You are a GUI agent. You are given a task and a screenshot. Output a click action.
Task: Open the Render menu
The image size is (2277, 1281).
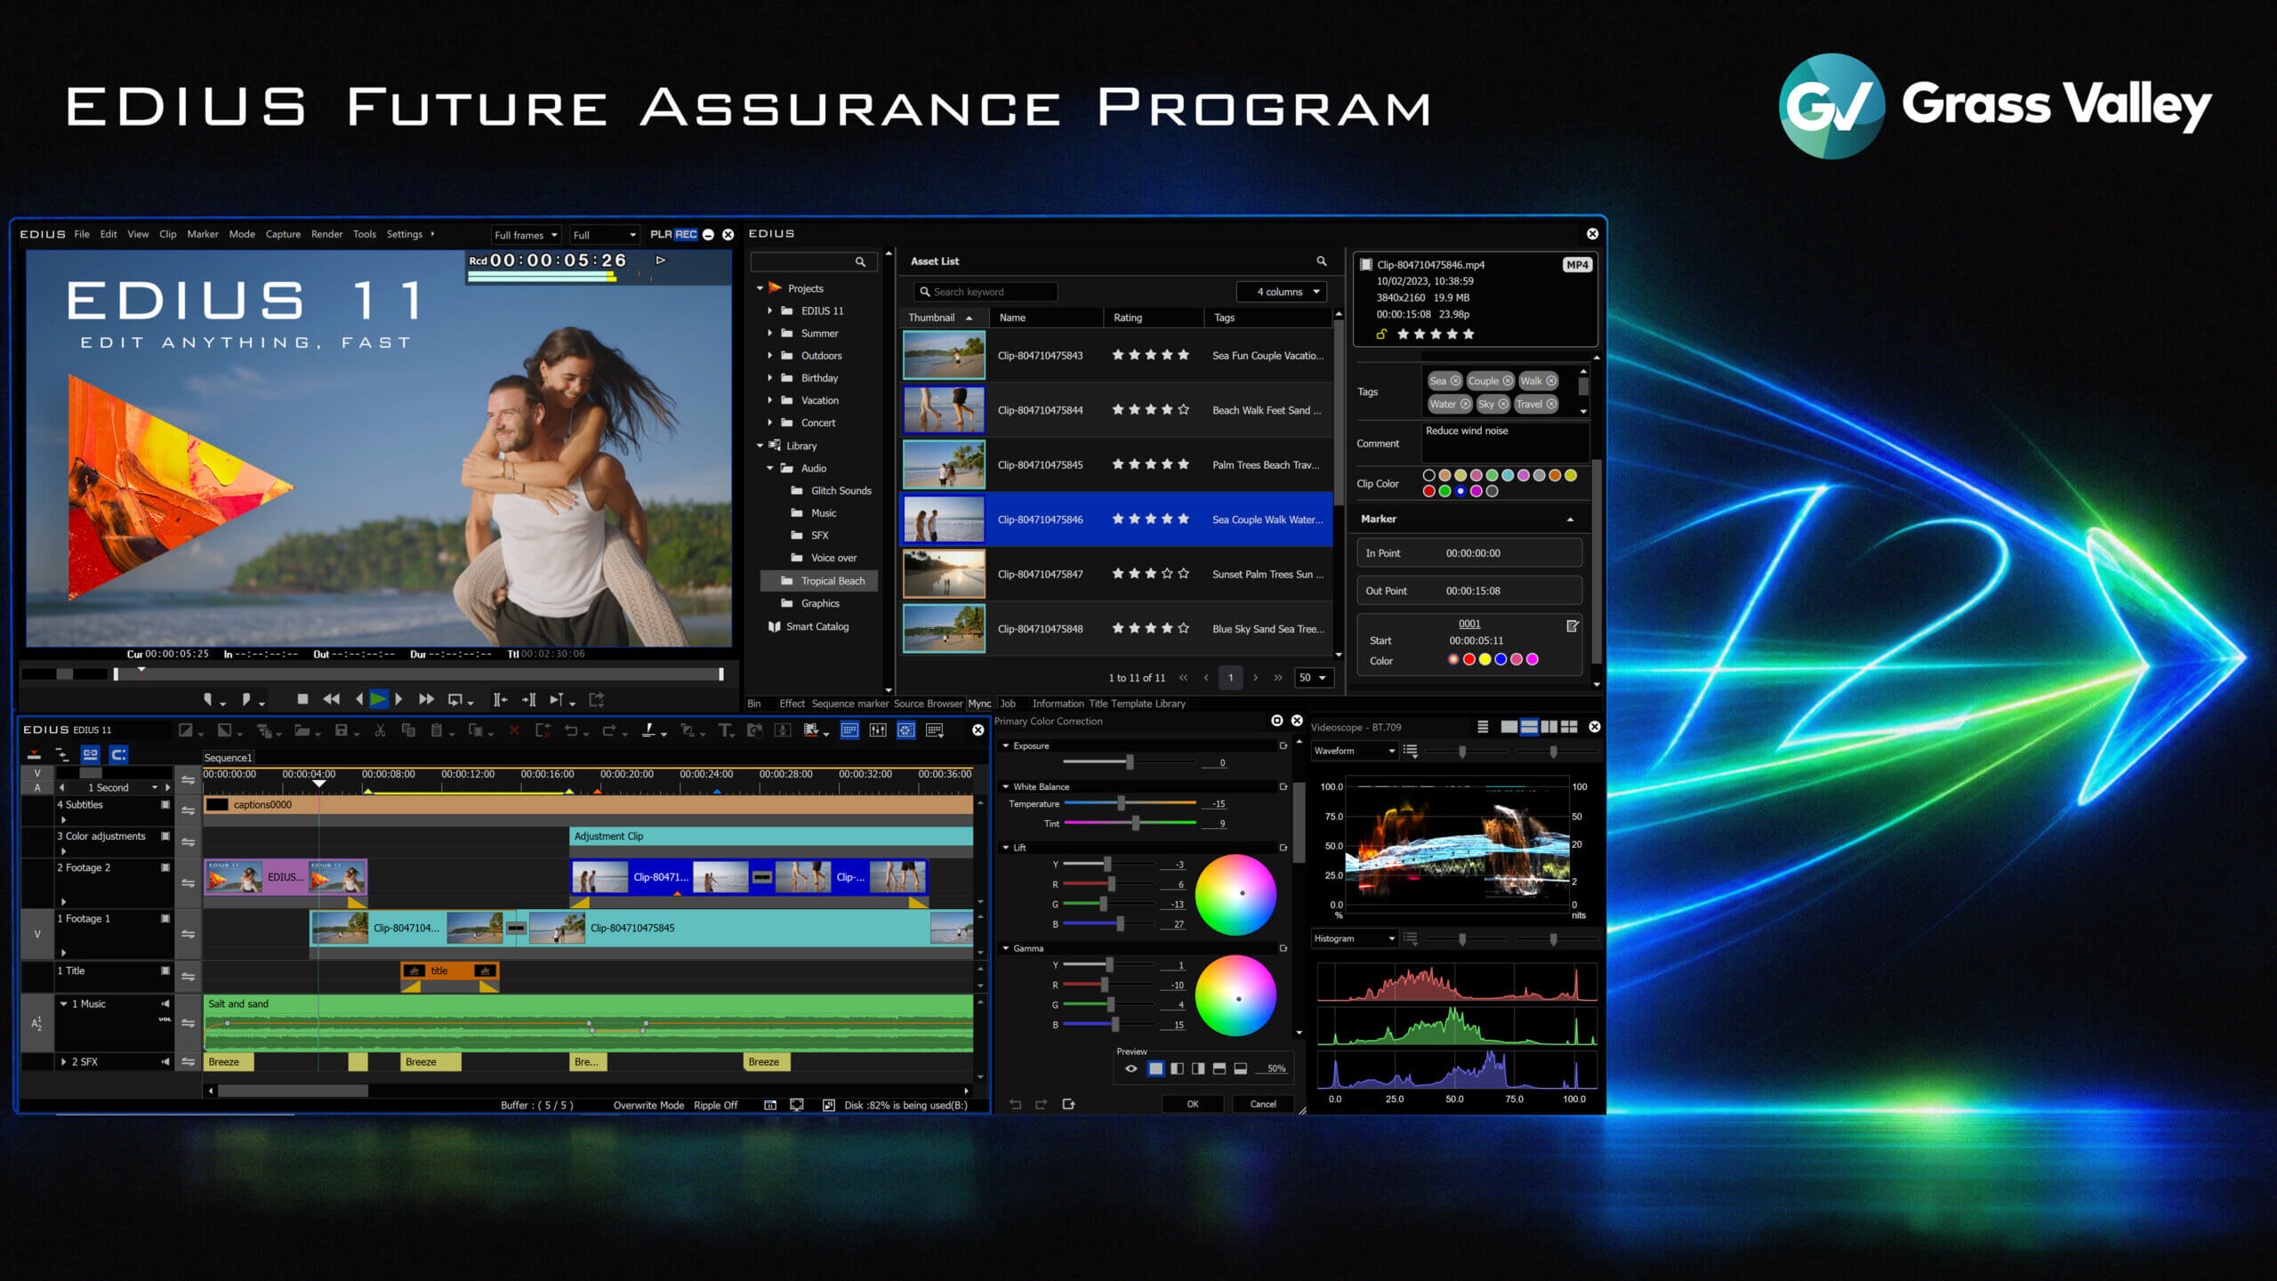326,235
